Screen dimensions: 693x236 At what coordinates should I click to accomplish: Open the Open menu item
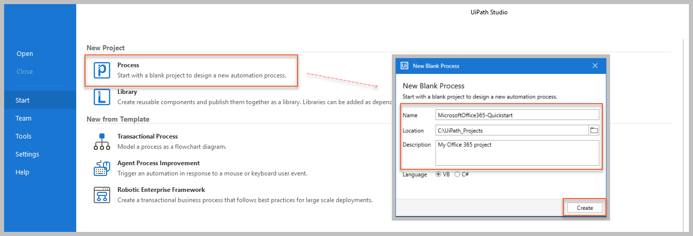[x=25, y=54]
